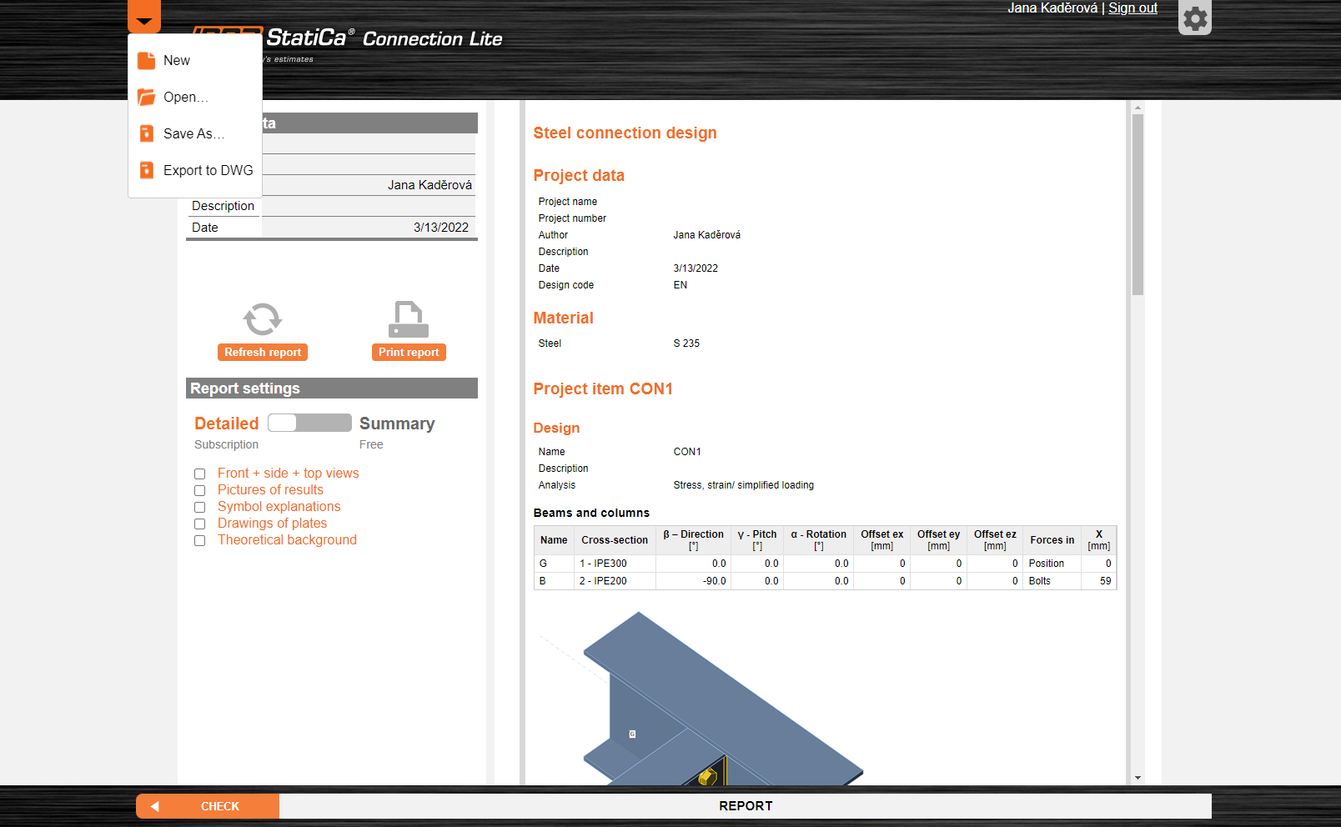Click the Export to DWG icon

coord(146,171)
